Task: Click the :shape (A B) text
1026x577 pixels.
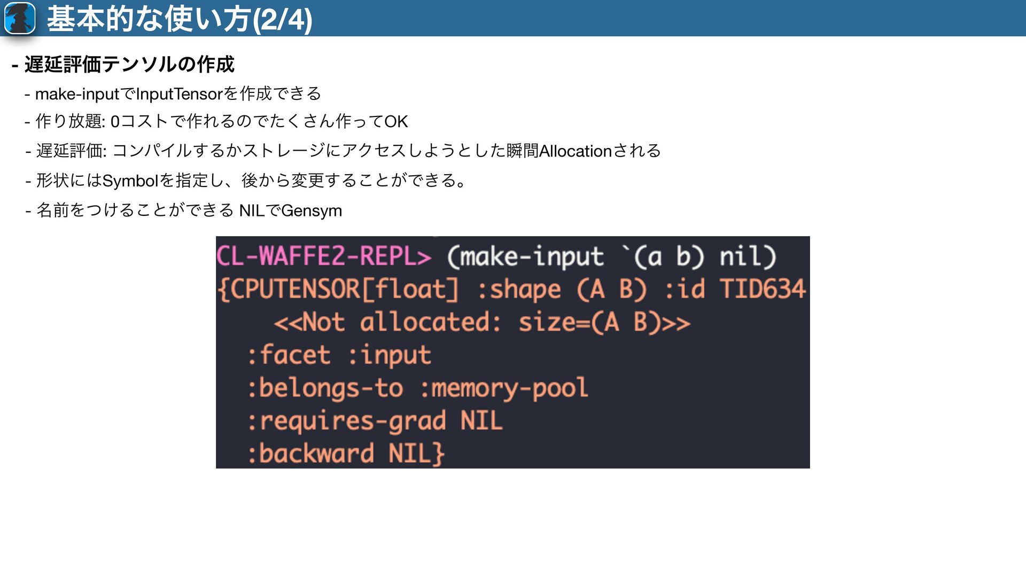Action: 562,289
